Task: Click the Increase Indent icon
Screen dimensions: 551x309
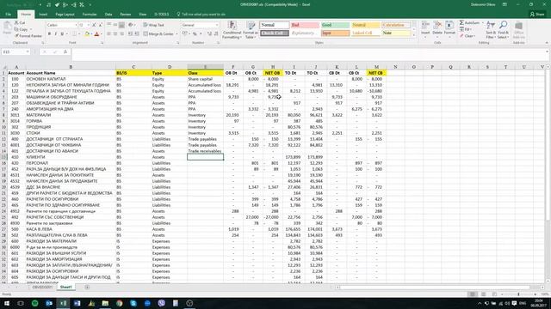Action: pos(136,34)
